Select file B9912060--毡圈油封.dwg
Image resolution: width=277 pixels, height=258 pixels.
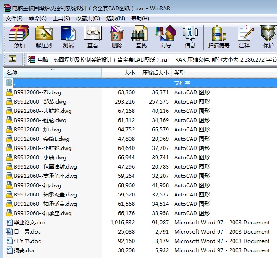click(x=45, y=166)
